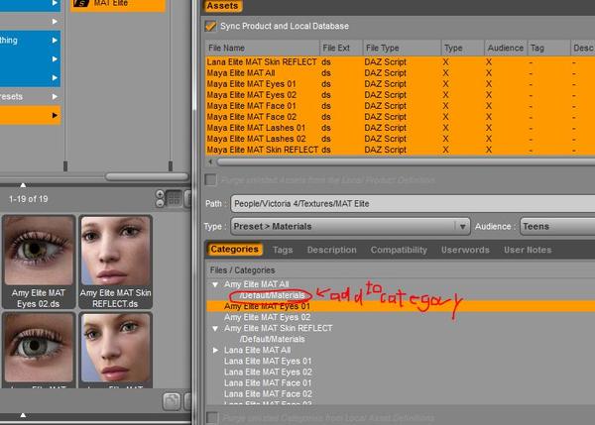Expand the orange highlighted category arrow
Viewport: 595px width, 425px height.
point(55,115)
